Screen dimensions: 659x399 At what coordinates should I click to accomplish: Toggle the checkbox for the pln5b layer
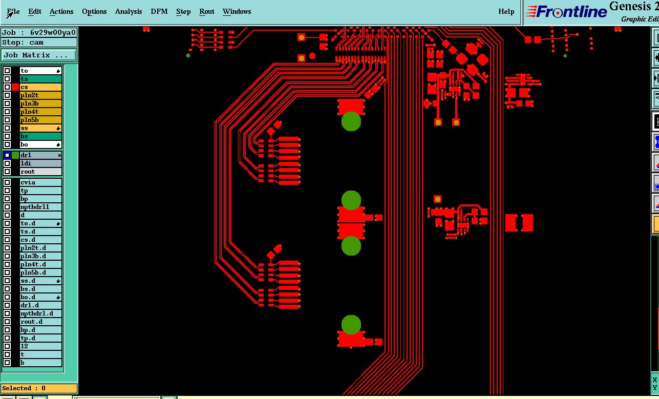7,120
